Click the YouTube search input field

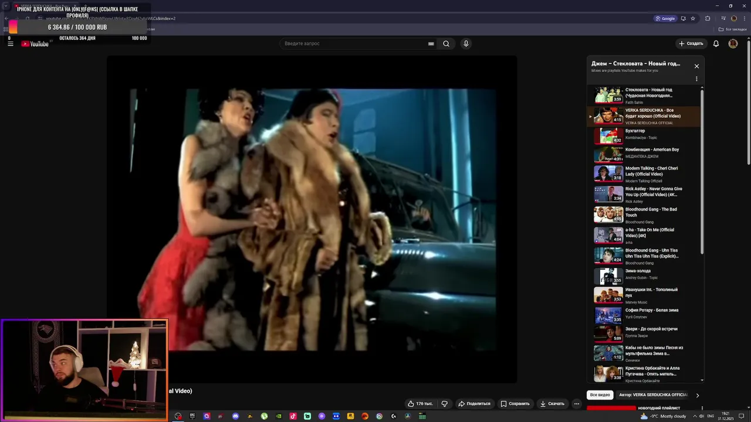(355, 43)
